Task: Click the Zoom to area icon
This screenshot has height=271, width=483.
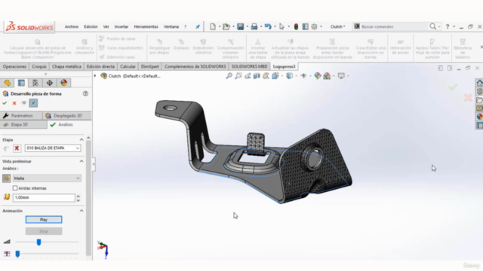Action: coord(238,75)
